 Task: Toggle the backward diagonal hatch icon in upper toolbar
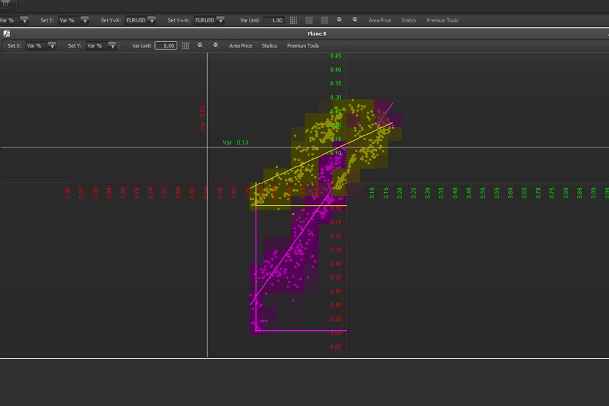tap(324, 20)
